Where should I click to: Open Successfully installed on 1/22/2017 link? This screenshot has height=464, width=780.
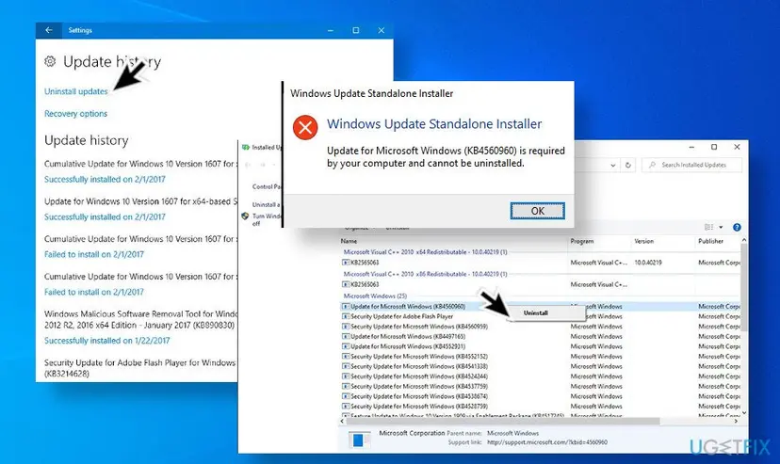click(107, 341)
